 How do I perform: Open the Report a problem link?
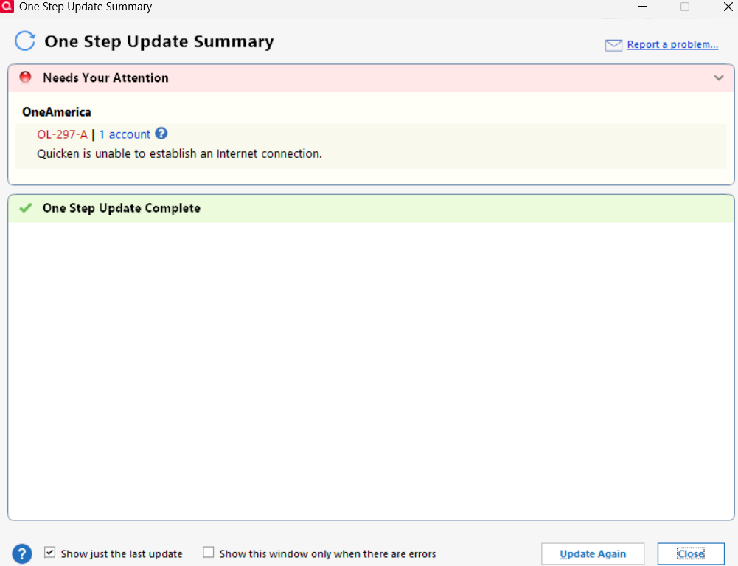(x=672, y=44)
